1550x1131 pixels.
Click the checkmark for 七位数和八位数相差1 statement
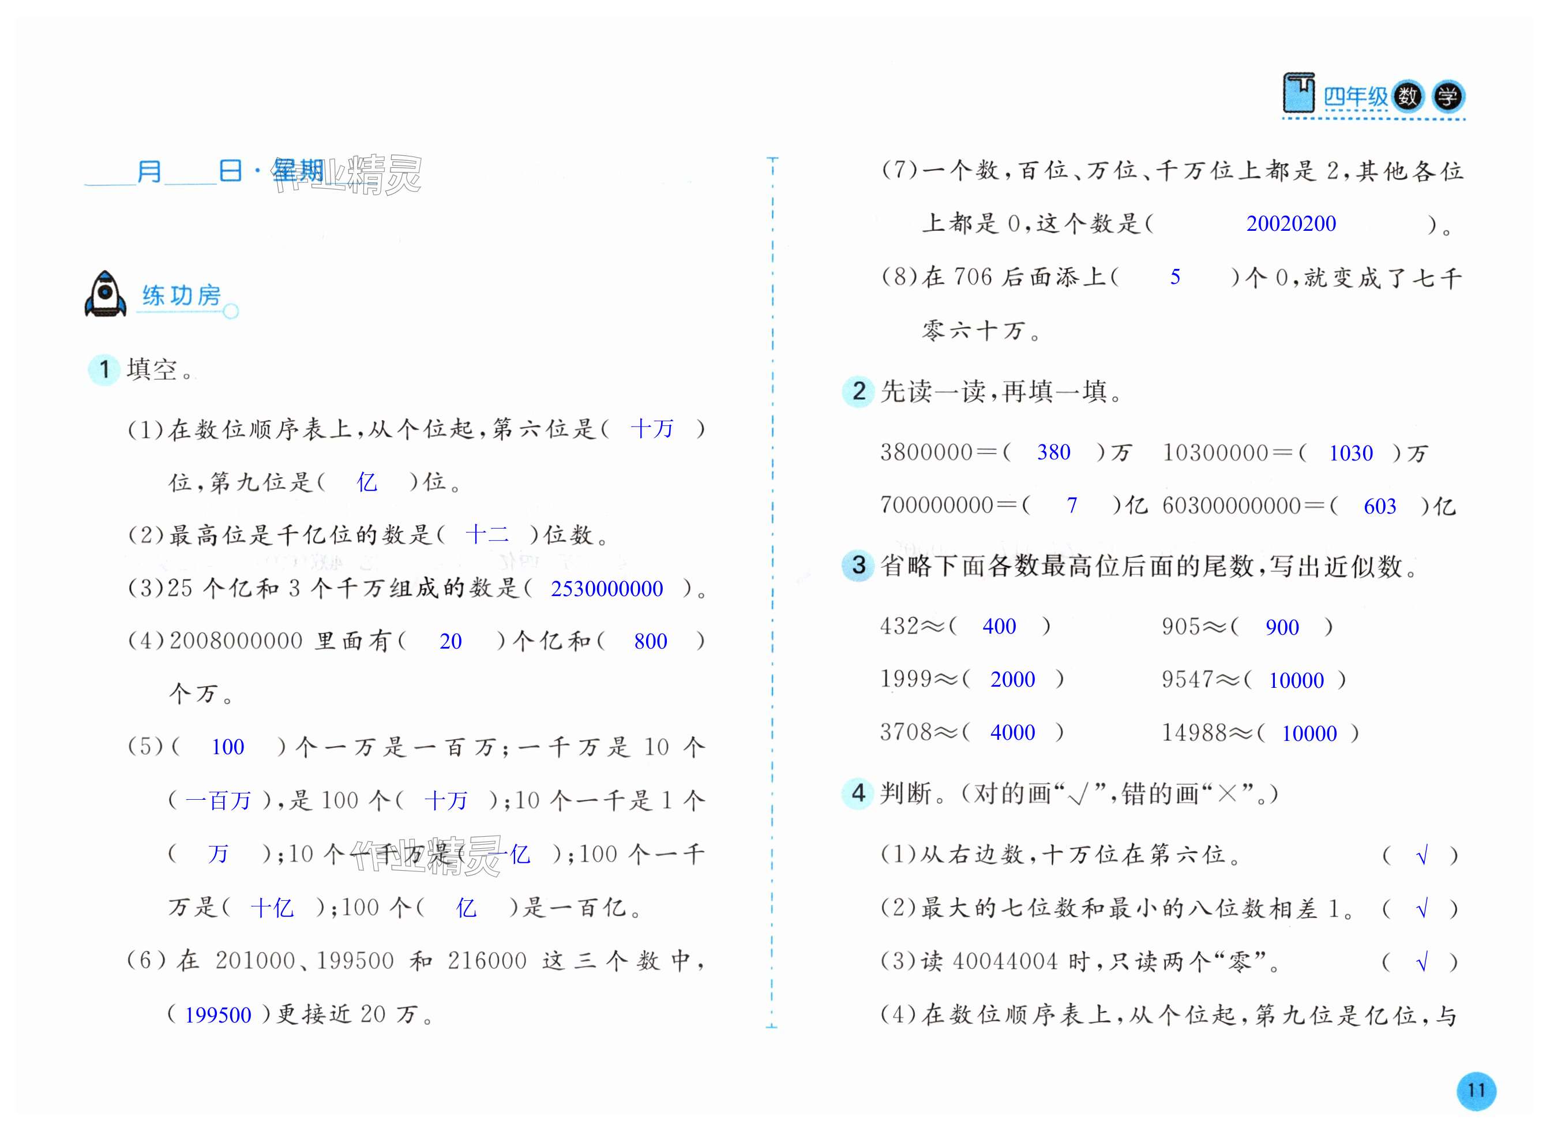pos(1421,908)
